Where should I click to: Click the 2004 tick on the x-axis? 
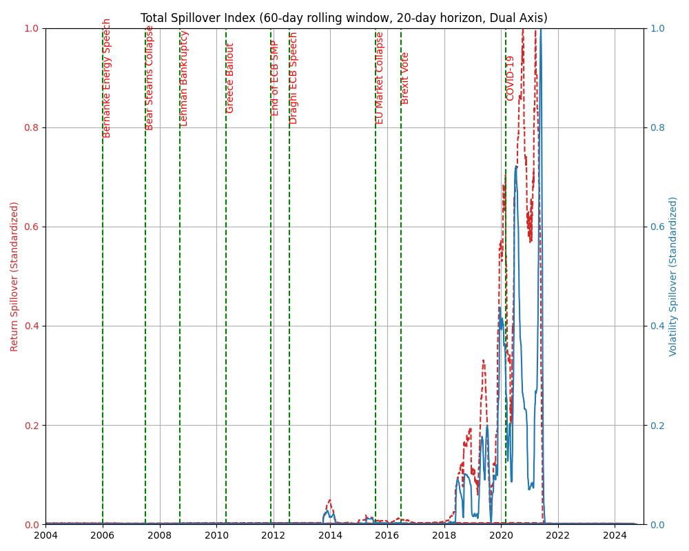pyautogui.click(x=45, y=535)
